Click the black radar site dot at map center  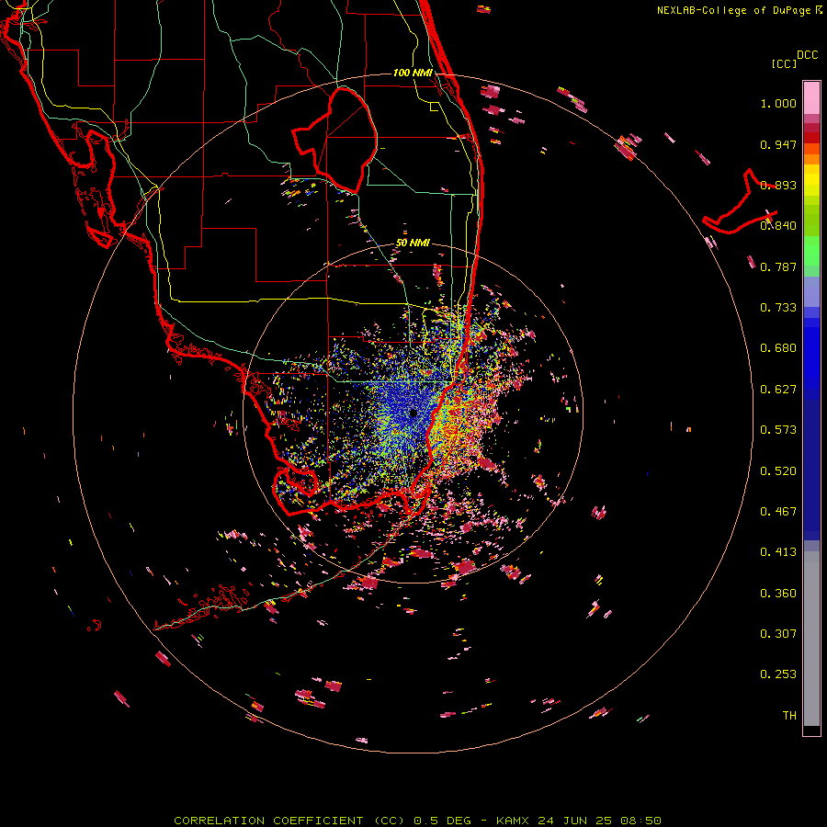click(x=413, y=413)
